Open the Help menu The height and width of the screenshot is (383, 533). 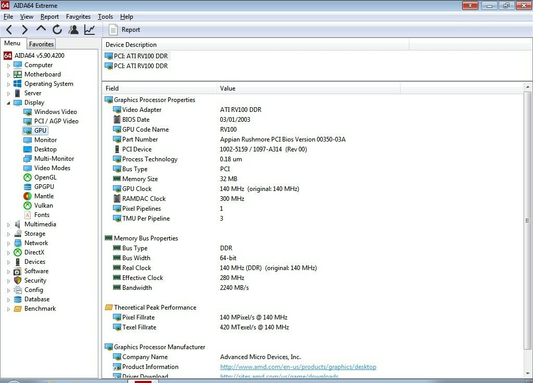tap(126, 17)
